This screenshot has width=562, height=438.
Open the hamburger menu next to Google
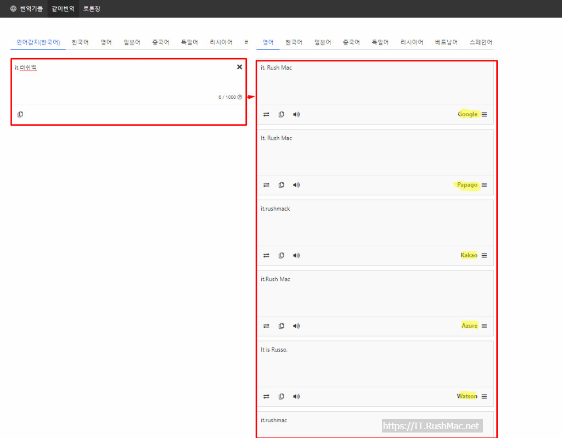click(x=484, y=114)
